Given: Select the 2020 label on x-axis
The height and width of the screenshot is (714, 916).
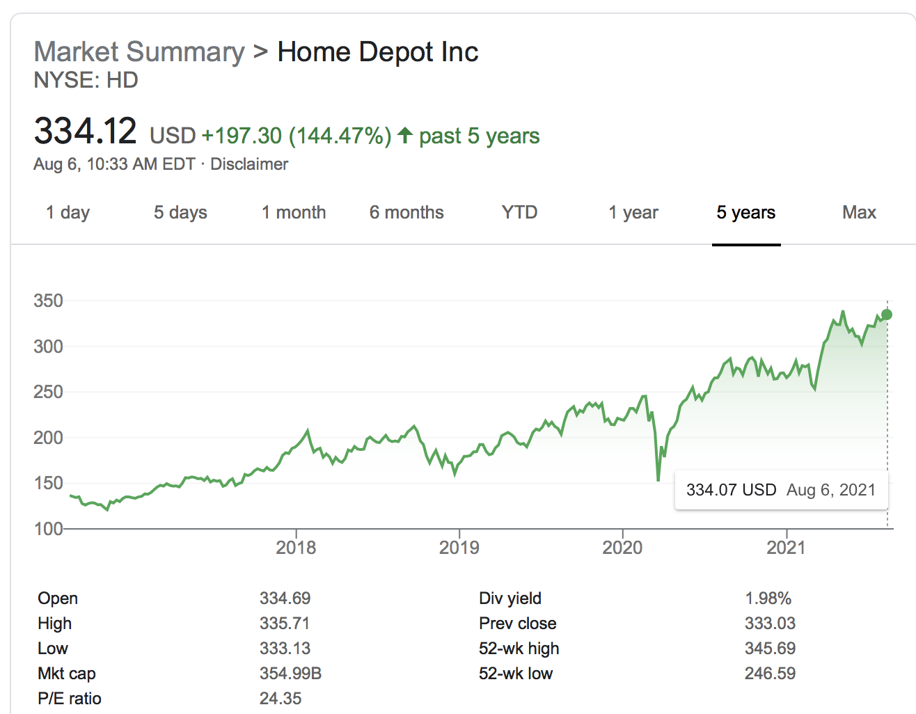Looking at the screenshot, I should [622, 548].
